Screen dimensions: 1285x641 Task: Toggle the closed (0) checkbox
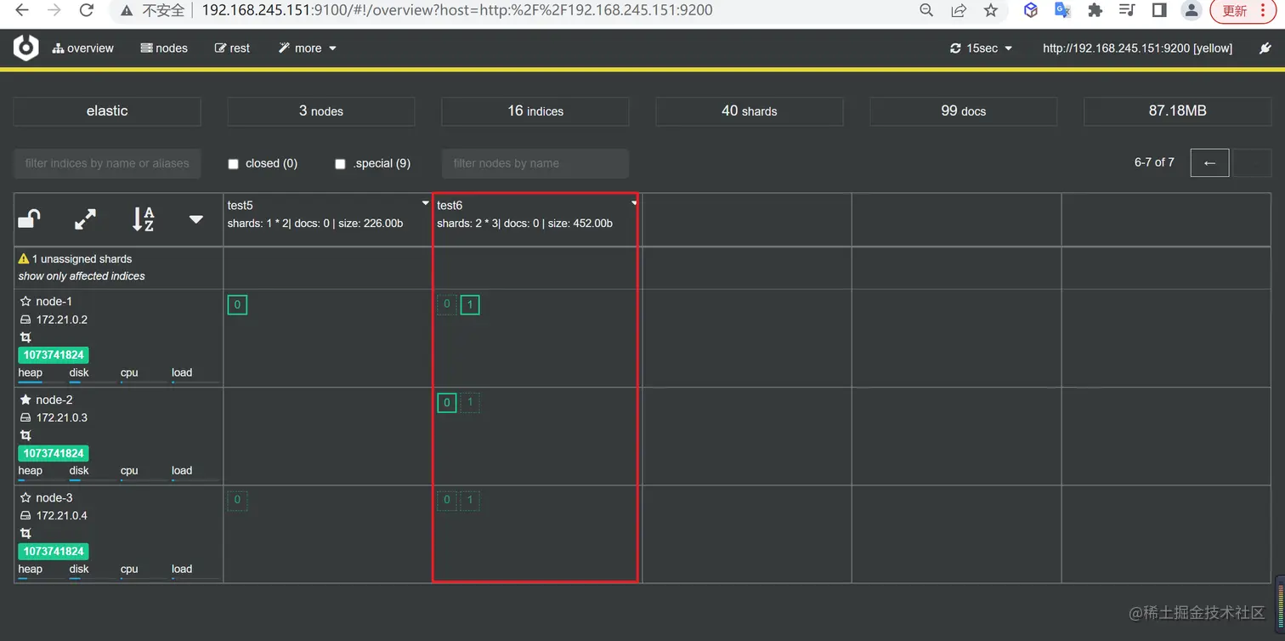[x=233, y=164]
